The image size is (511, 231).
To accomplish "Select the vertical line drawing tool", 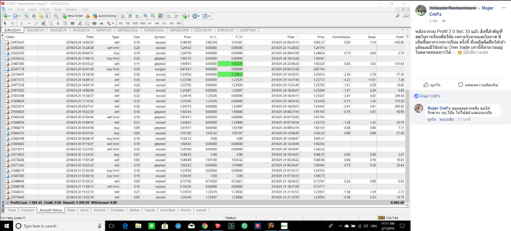I will click(x=22, y=23).
